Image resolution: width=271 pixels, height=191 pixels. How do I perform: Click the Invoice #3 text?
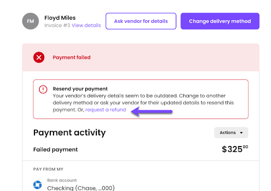pyautogui.click(x=57, y=25)
